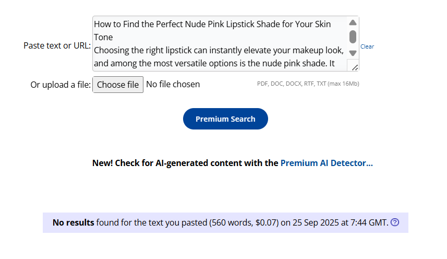Click the 'New! Check for AI-generated content' text
The width and height of the screenshot is (447, 259).
tap(185, 163)
